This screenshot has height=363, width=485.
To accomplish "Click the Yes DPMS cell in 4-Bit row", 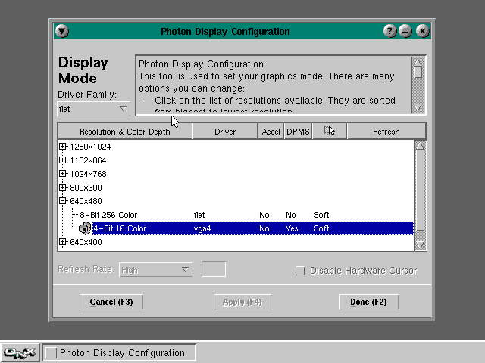I will [292, 228].
